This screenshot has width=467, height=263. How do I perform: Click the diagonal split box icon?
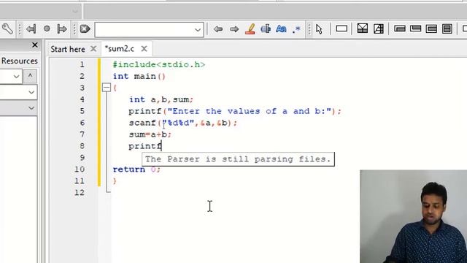coord(379,28)
